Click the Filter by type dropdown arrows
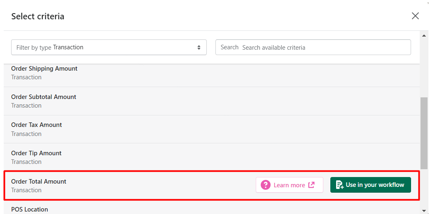The width and height of the screenshot is (430, 214). click(x=199, y=47)
